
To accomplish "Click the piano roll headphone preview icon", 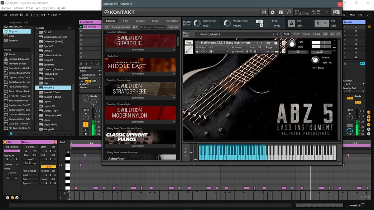I will tap(68, 152).
